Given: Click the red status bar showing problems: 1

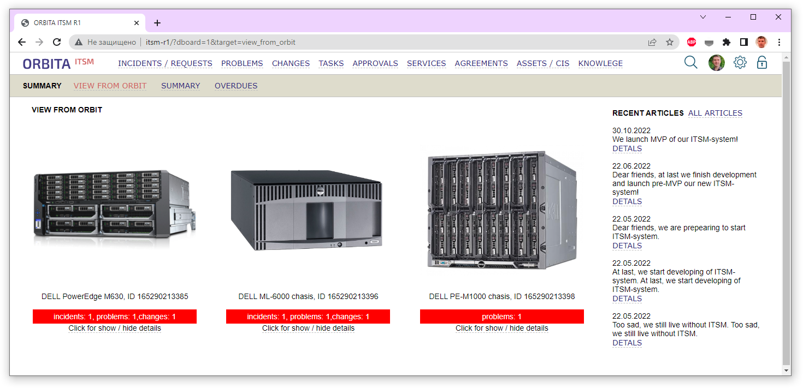Looking at the screenshot, I should [x=501, y=317].
